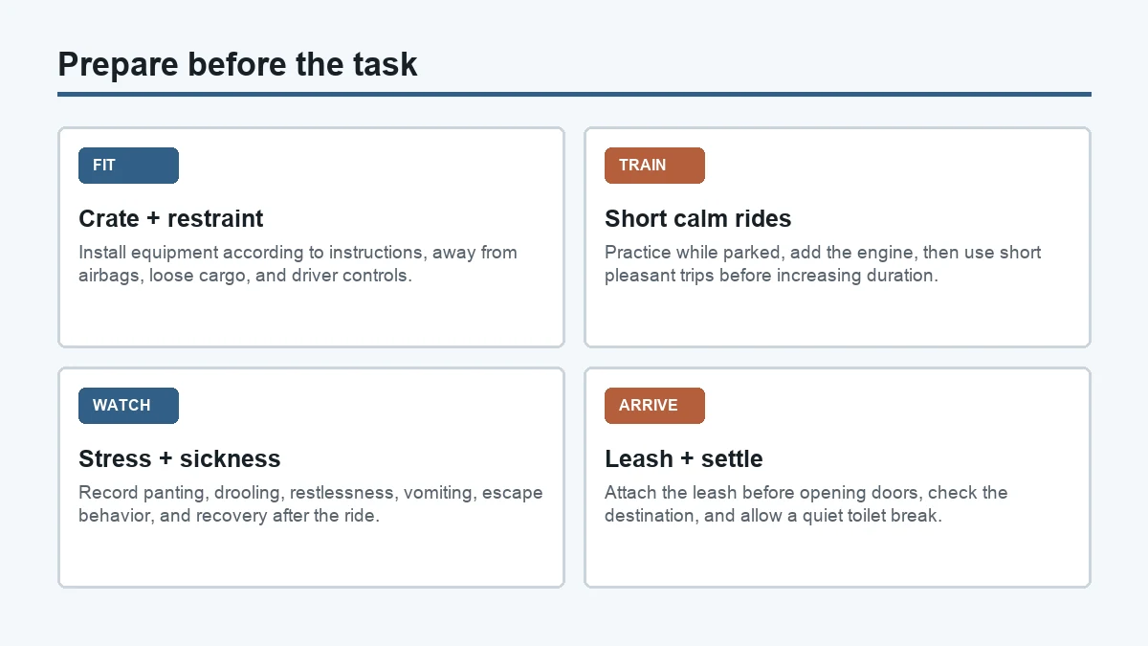Select the orange ARRIVE tag
The width and height of the screenshot is (1148, 646).
(654, 406)
